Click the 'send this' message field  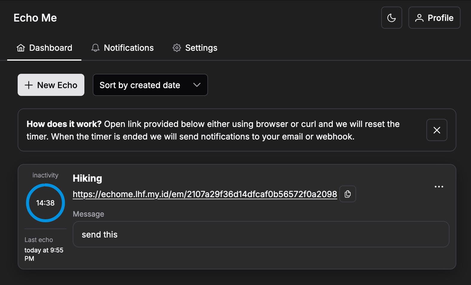[261, 234]
